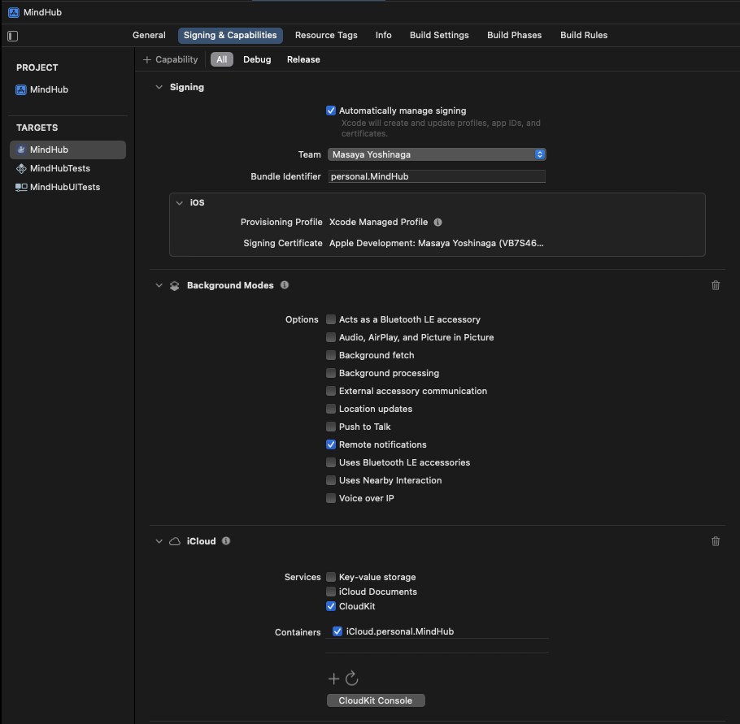Enable Uses Nearby Interaction

pyautogui.click(x=331, y=480)
